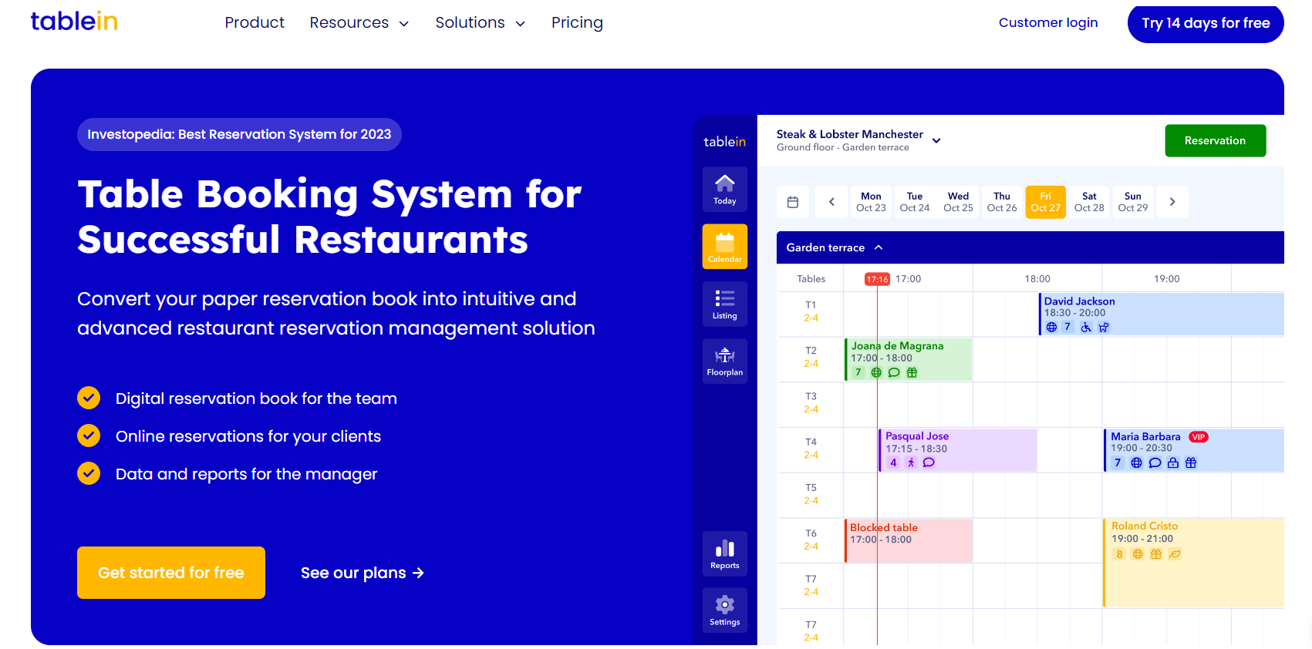The height and width of the screenshot is (649, 1312).
Task: Open Joana de Magrana reservation block
Action: coord(909,359)
